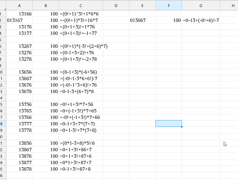
Task: Select formula =0!+1+3!*7+56 cell
Action: coord(81,104)
